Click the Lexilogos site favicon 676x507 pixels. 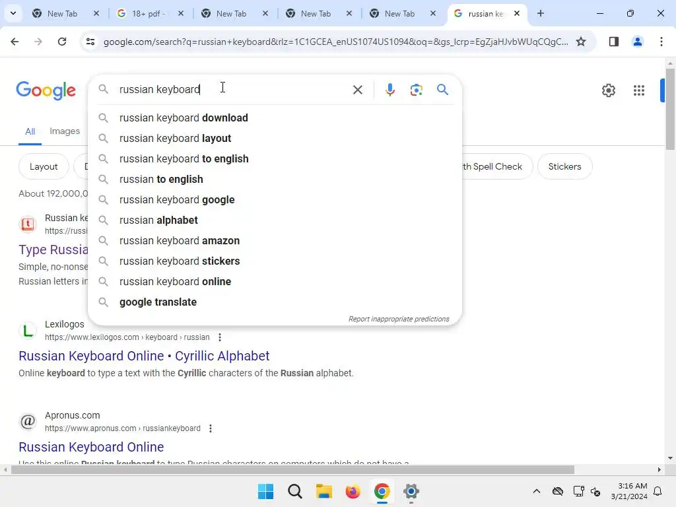pos(28,331)
